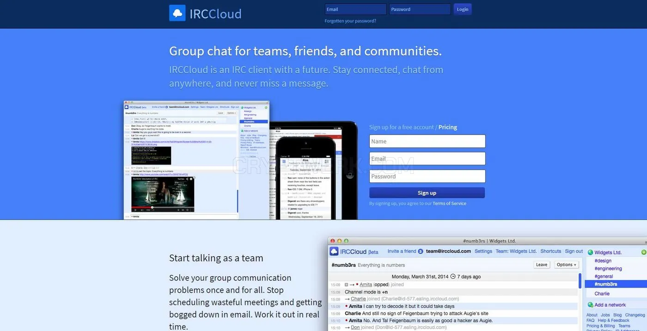Click the green globe icon next to Widgets Ltd.
This screenshot has width=647, height=331.
click(x=590, y=252)
